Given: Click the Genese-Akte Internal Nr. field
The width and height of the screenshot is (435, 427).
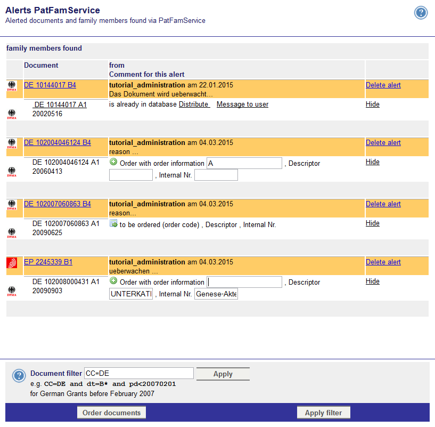Looking at the screenshot, I should pos(216,294).
